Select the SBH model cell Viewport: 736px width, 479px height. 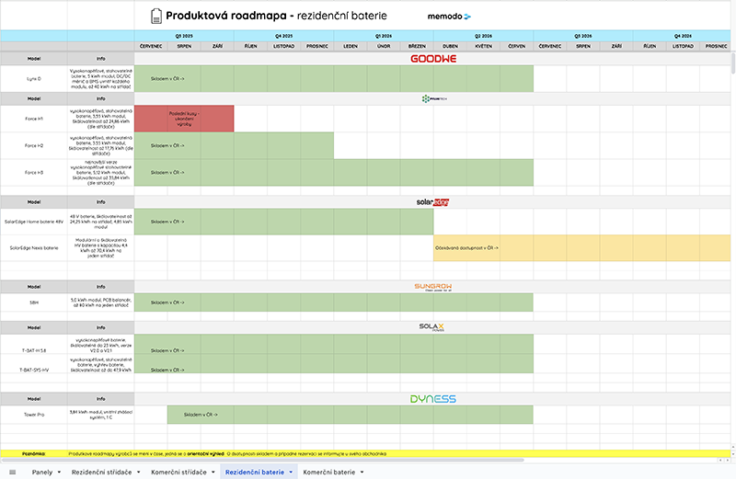point(34,302)
